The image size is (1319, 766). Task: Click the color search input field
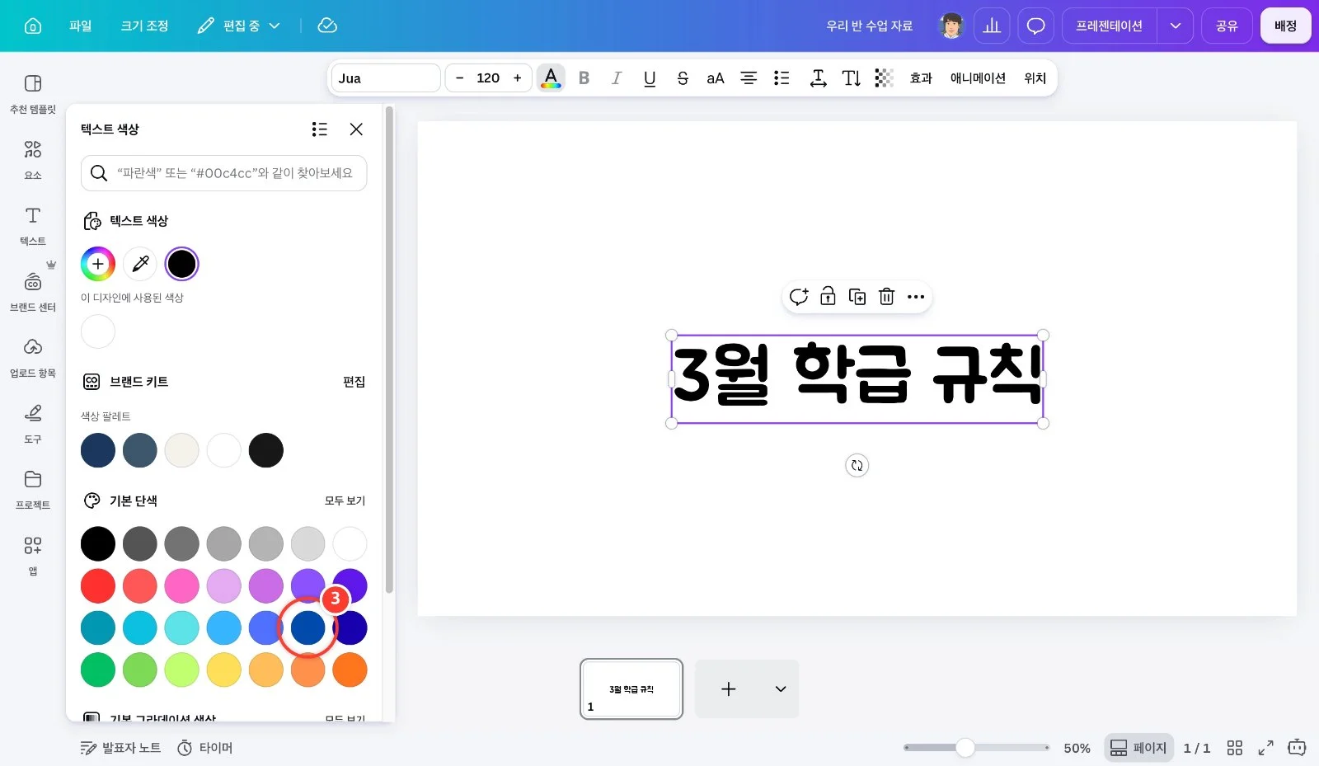click(x=224, y=173)
